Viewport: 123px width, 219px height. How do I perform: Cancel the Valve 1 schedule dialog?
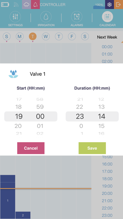(31, 148)
